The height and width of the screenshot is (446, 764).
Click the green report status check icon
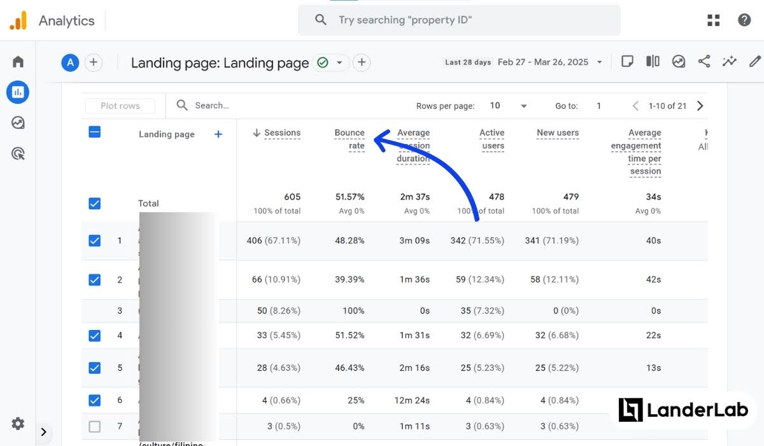click(323, 62)
